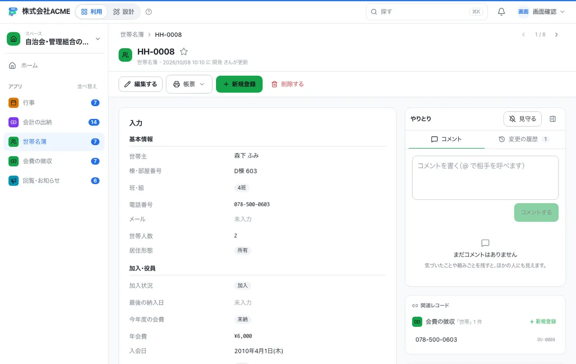Image resolution: width=576 pixels, height=364 pixels.
Task: Click 新規登録 in related records
Action: [543, 322]
